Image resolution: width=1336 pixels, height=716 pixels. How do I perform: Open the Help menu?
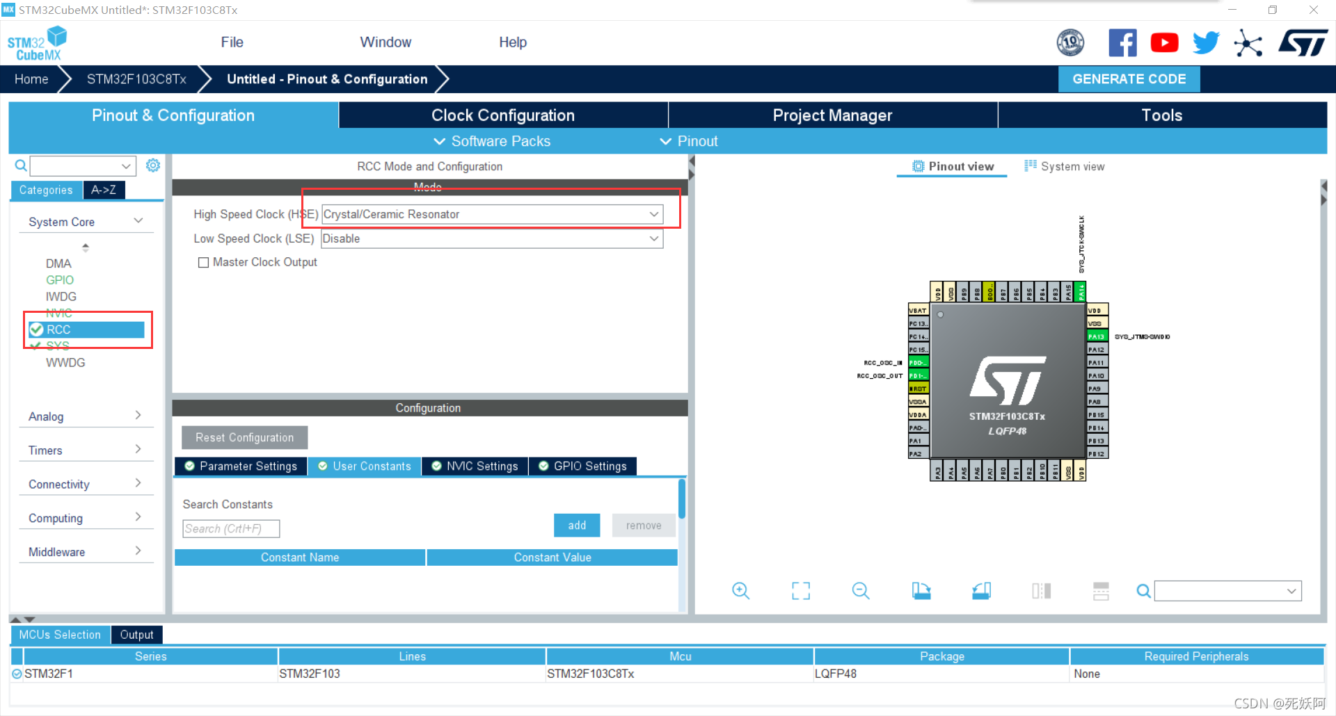pyautogui.click(x=513, y=42)
